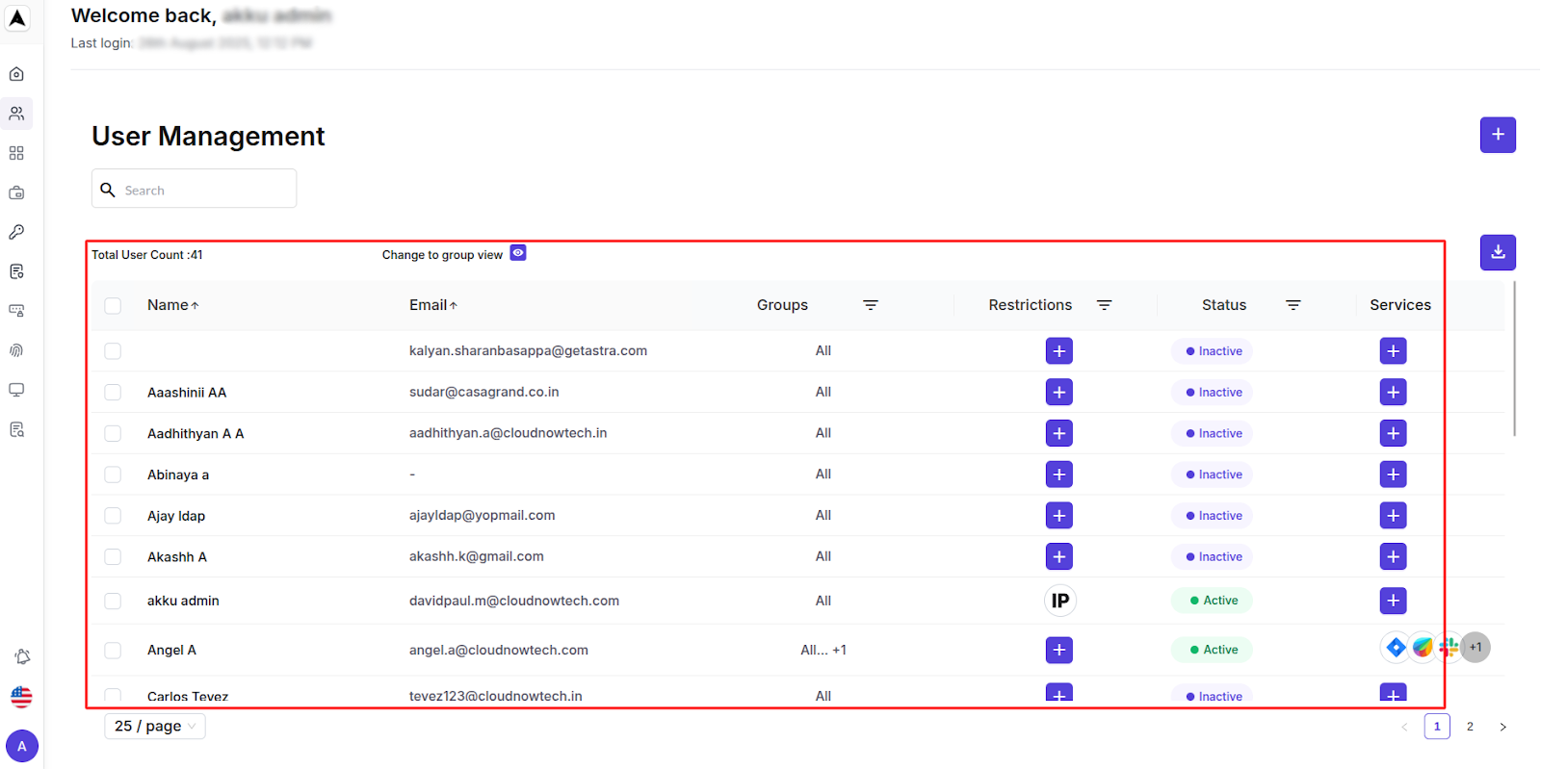Toggle group view eye icon
Image resolution: width=1541 pixels, height=769 pixels.
click(x=518, y=253)
